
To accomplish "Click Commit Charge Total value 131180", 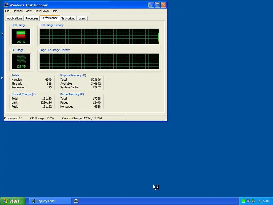I will click(x=47, y=98).
